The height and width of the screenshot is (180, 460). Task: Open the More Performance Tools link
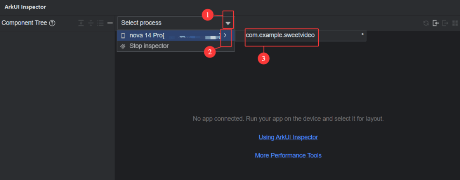coord(288,155)
